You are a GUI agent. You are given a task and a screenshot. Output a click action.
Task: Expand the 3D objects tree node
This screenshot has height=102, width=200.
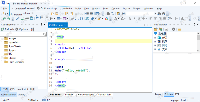(x=155, y=38)
